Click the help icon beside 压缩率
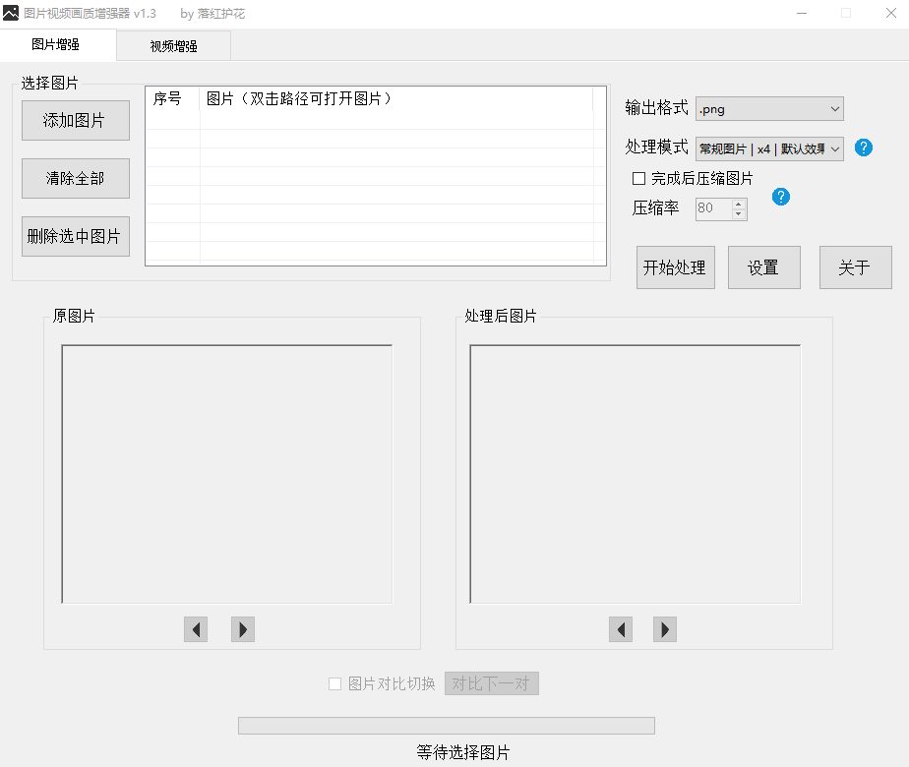This screenshot has height=767, width=909. coord(781,197)
